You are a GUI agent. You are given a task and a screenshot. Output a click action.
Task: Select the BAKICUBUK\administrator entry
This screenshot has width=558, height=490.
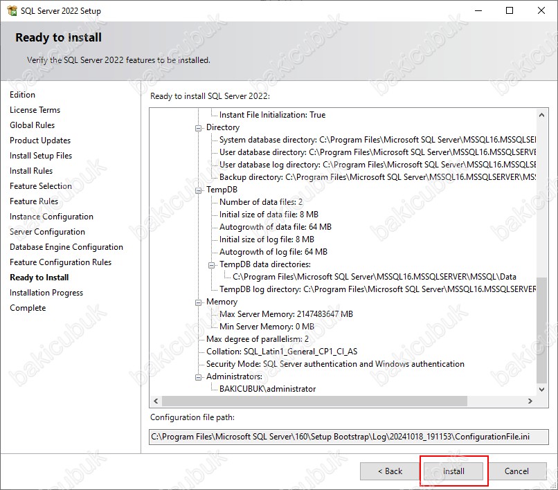268,389
